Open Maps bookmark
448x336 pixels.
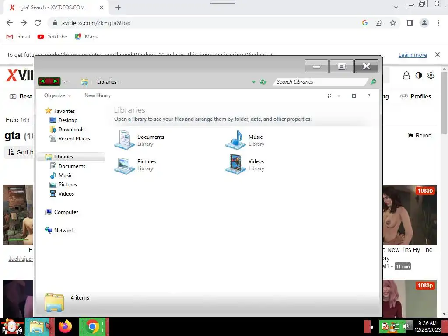click(86, 37)
